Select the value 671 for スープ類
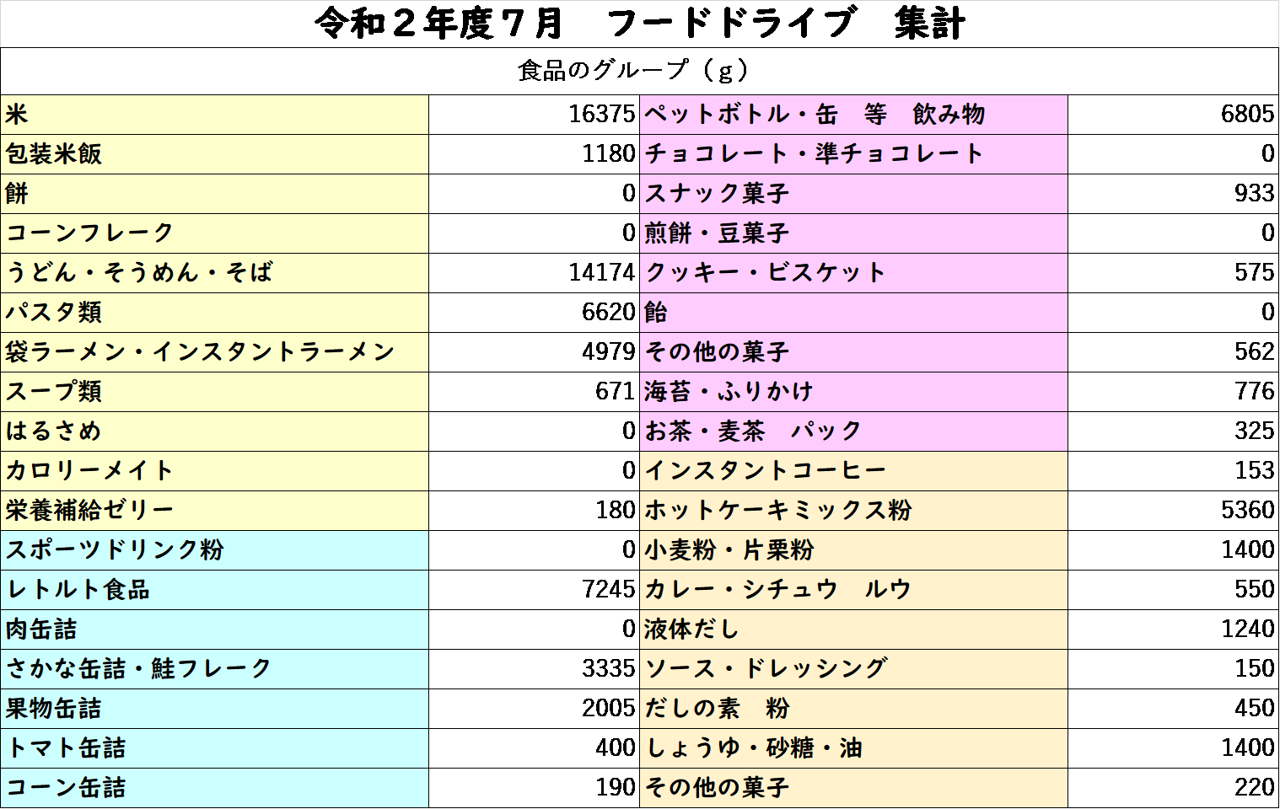The image size is (1280, 809). pyautogui.click(x=534, y=392)
